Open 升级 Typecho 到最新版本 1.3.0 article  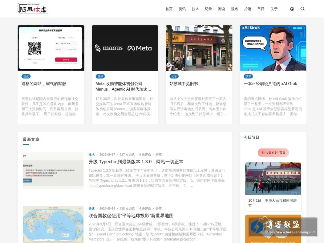[x=136, y=162]
